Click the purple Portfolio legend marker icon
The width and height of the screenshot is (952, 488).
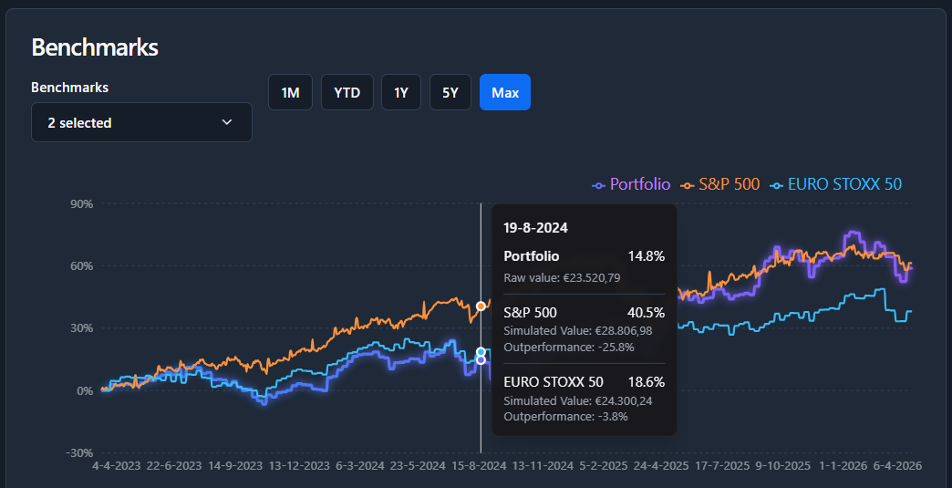pos(598,185)
